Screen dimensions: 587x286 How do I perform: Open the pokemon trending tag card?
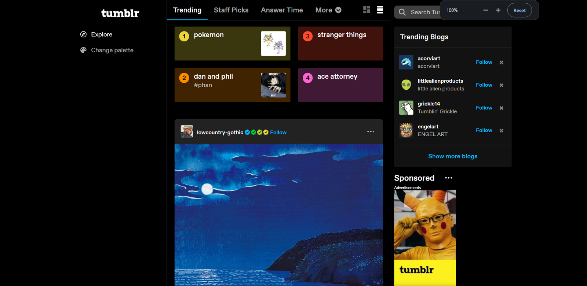point(232,44)
